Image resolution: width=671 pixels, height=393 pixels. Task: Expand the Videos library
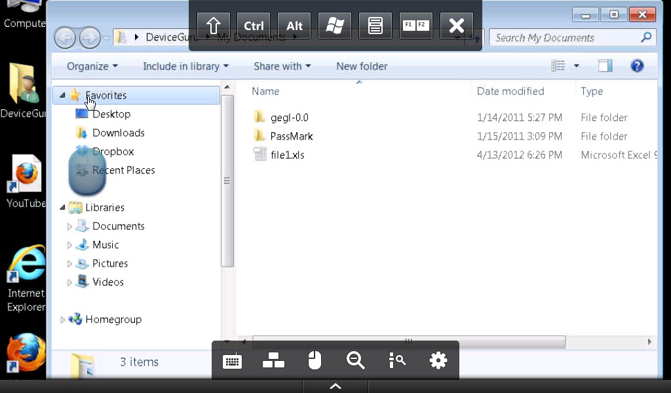tap(69, 282)
